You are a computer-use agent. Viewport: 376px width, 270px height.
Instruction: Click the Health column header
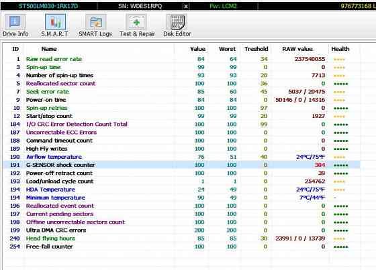pos(340,49)
